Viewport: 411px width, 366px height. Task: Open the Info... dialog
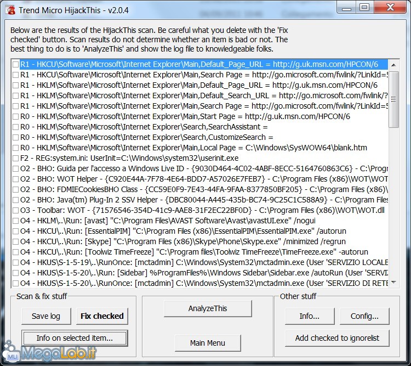click(310, 316)
